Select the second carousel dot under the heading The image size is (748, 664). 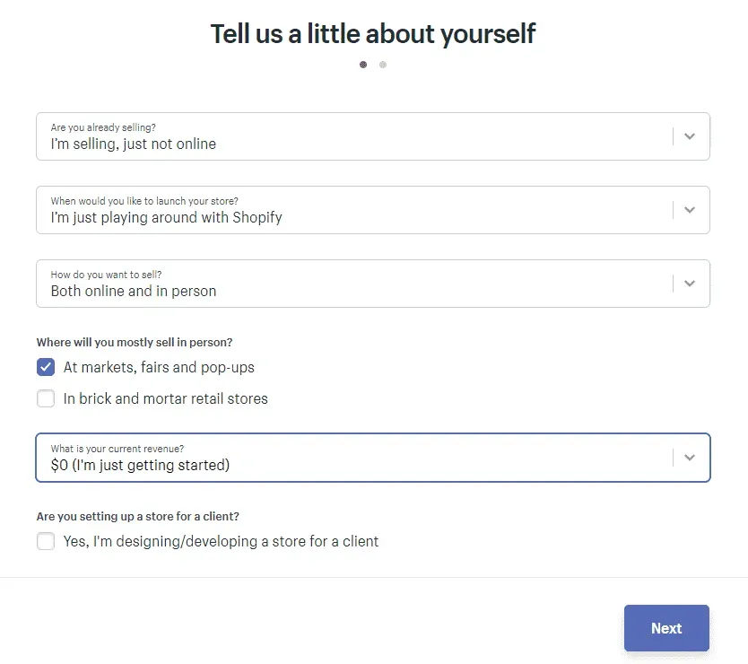pyautogui.click(x=383, y=64)
